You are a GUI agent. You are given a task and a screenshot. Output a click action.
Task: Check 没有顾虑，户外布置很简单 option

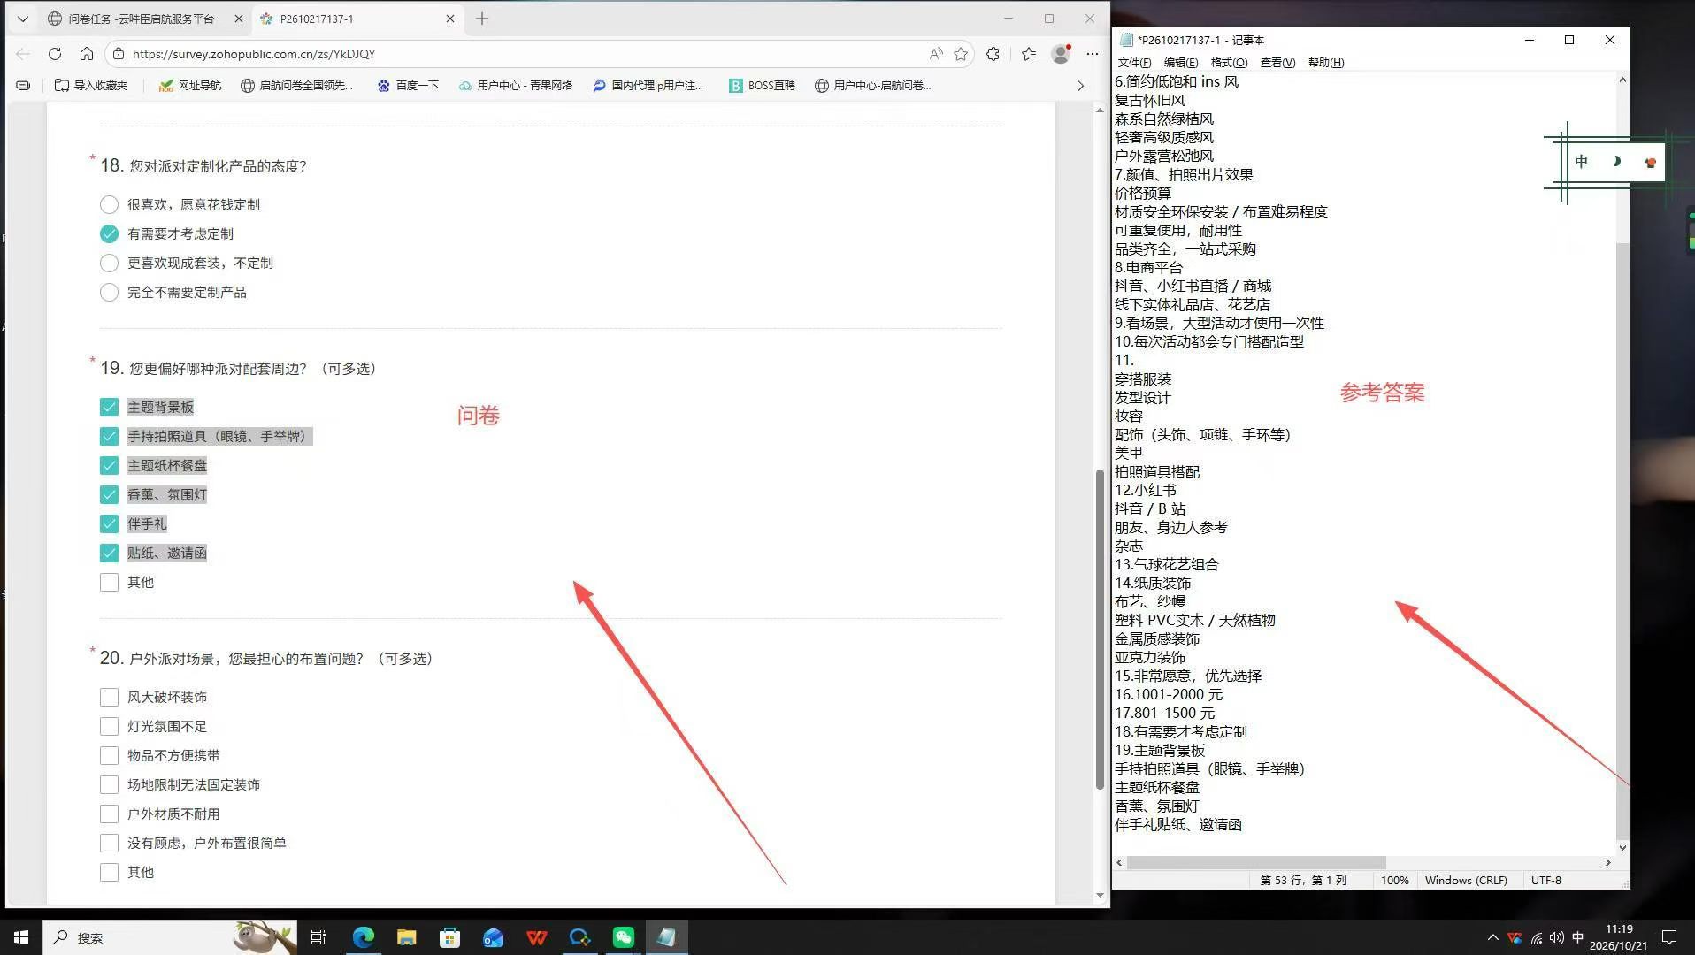tap(109, 844)
